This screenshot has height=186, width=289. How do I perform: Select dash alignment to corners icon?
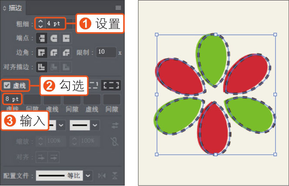coord(111,85)
